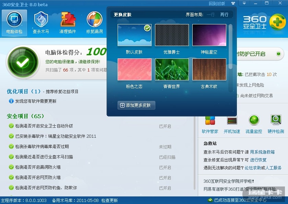
Task: Click the 用系统急救箱 link
Action: pos(262,152)
